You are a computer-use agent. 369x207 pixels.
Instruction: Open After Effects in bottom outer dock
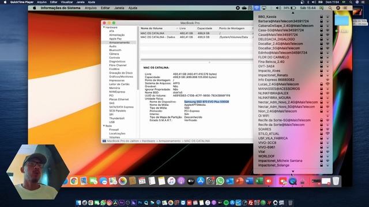(x=122, y=203)
